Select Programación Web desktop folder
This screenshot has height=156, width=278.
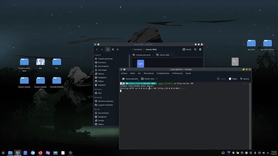pos(24,65)
